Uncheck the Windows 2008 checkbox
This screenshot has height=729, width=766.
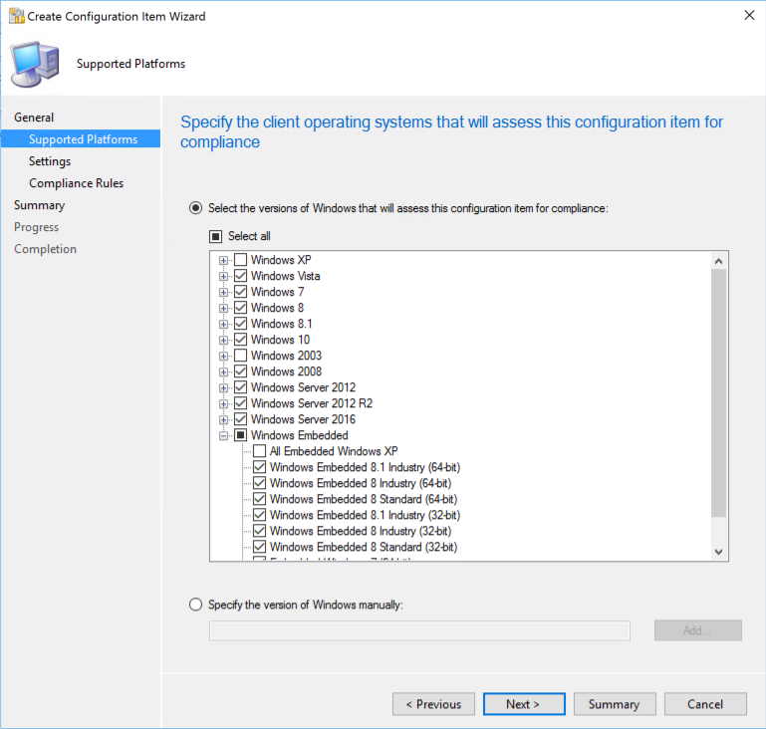tap(240, 371)
